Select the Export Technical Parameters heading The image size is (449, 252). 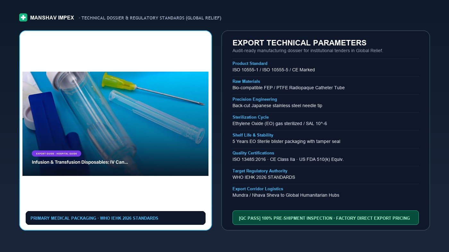(x=300, y=43)
